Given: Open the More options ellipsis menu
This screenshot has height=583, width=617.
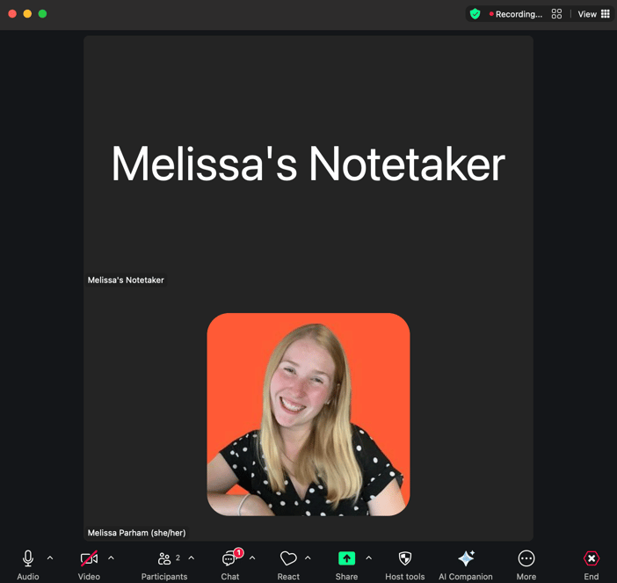Looking at the screenshot, I should coord(526,559).
